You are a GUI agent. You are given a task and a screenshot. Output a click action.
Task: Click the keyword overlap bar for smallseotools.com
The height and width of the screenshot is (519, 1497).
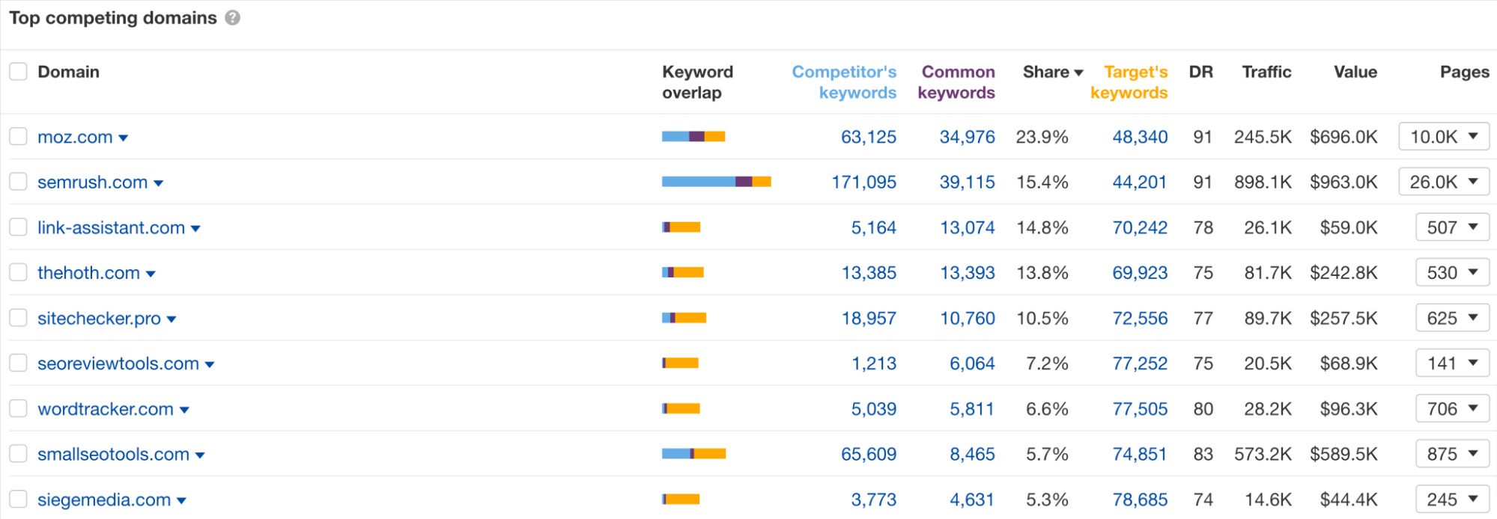[693, 453]
